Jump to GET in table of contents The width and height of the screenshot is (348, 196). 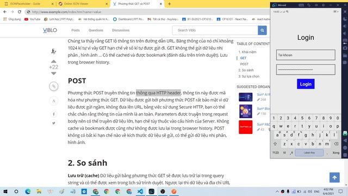243,58
